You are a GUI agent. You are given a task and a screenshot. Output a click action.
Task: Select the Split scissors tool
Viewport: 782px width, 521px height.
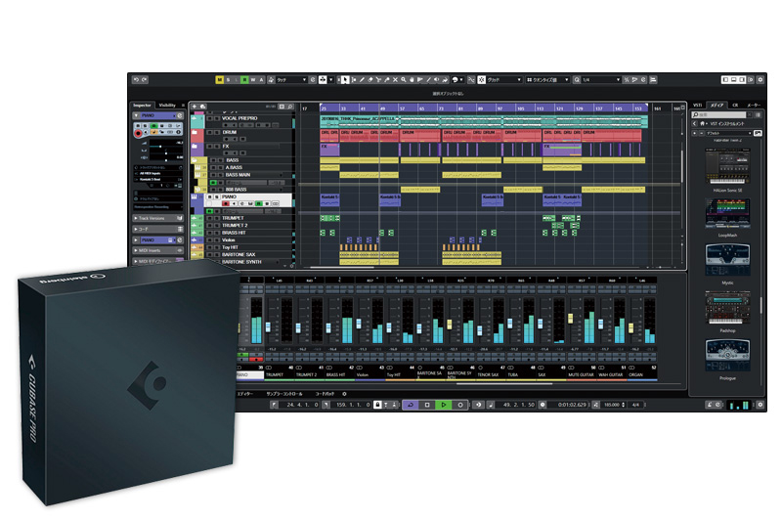pos(378,80)
